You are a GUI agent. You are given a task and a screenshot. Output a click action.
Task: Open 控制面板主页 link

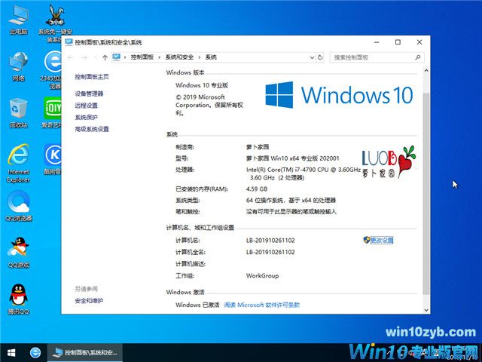click(x=92, y=77)
